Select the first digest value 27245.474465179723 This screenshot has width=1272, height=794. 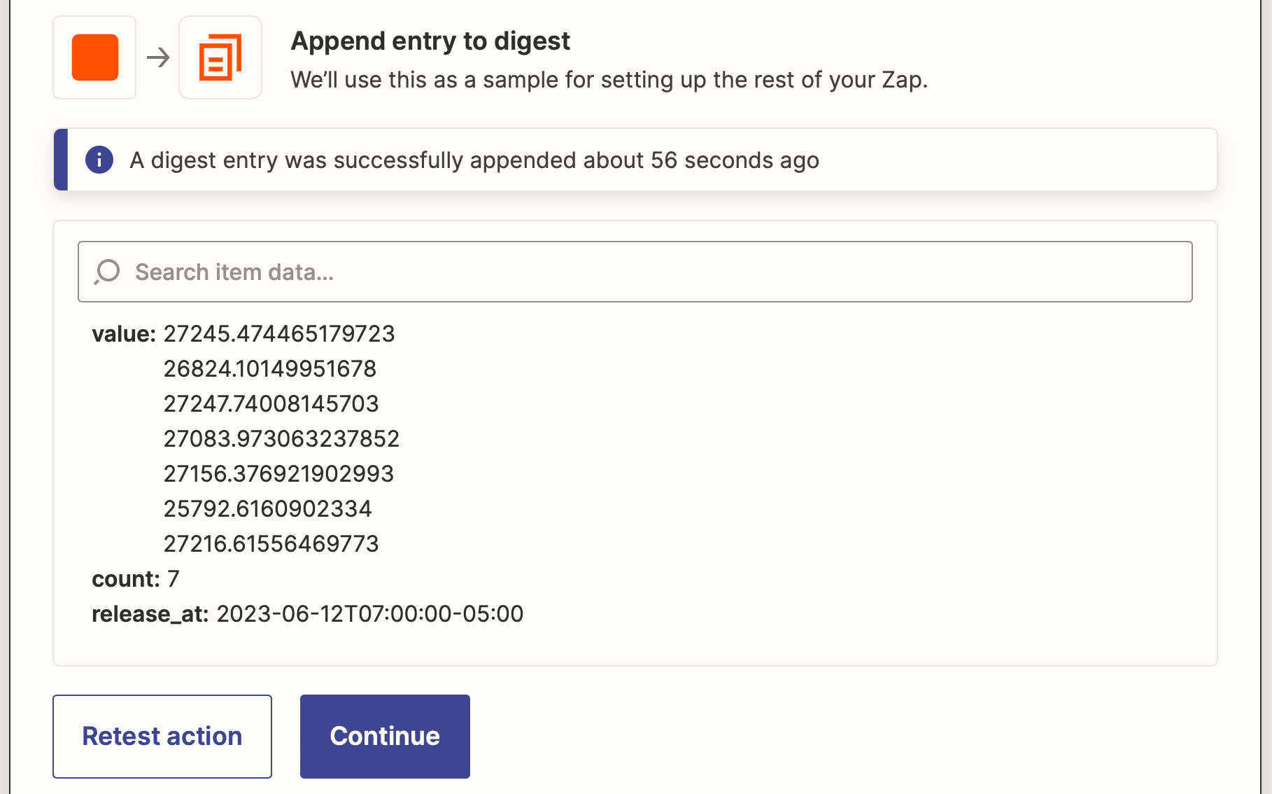278,334
